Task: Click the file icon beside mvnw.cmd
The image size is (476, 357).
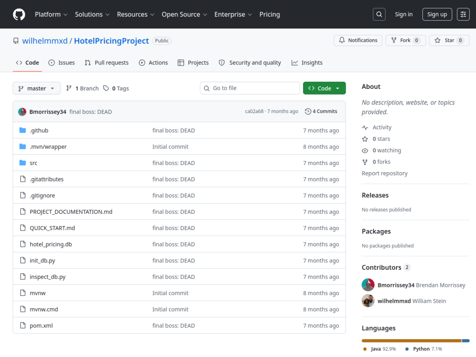Action: (x=22, y=309)
